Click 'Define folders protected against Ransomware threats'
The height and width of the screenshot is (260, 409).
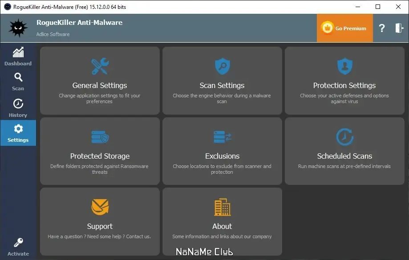click(x=99, y=169)
